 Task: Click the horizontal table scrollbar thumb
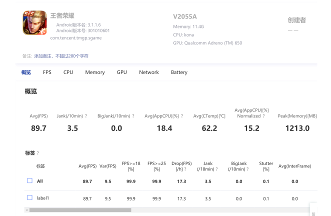(80, 210)
